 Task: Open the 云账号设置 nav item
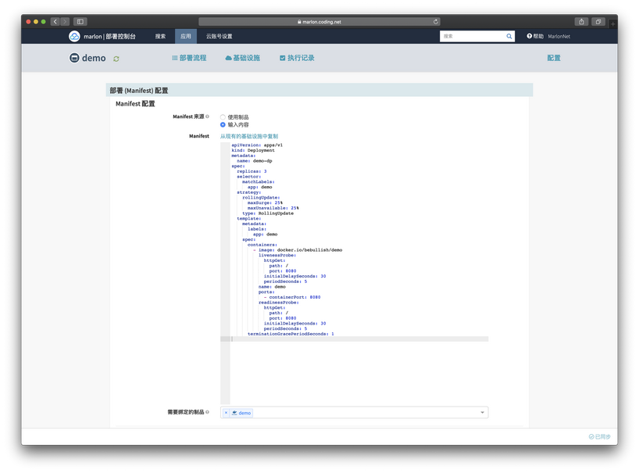point(220,36)
